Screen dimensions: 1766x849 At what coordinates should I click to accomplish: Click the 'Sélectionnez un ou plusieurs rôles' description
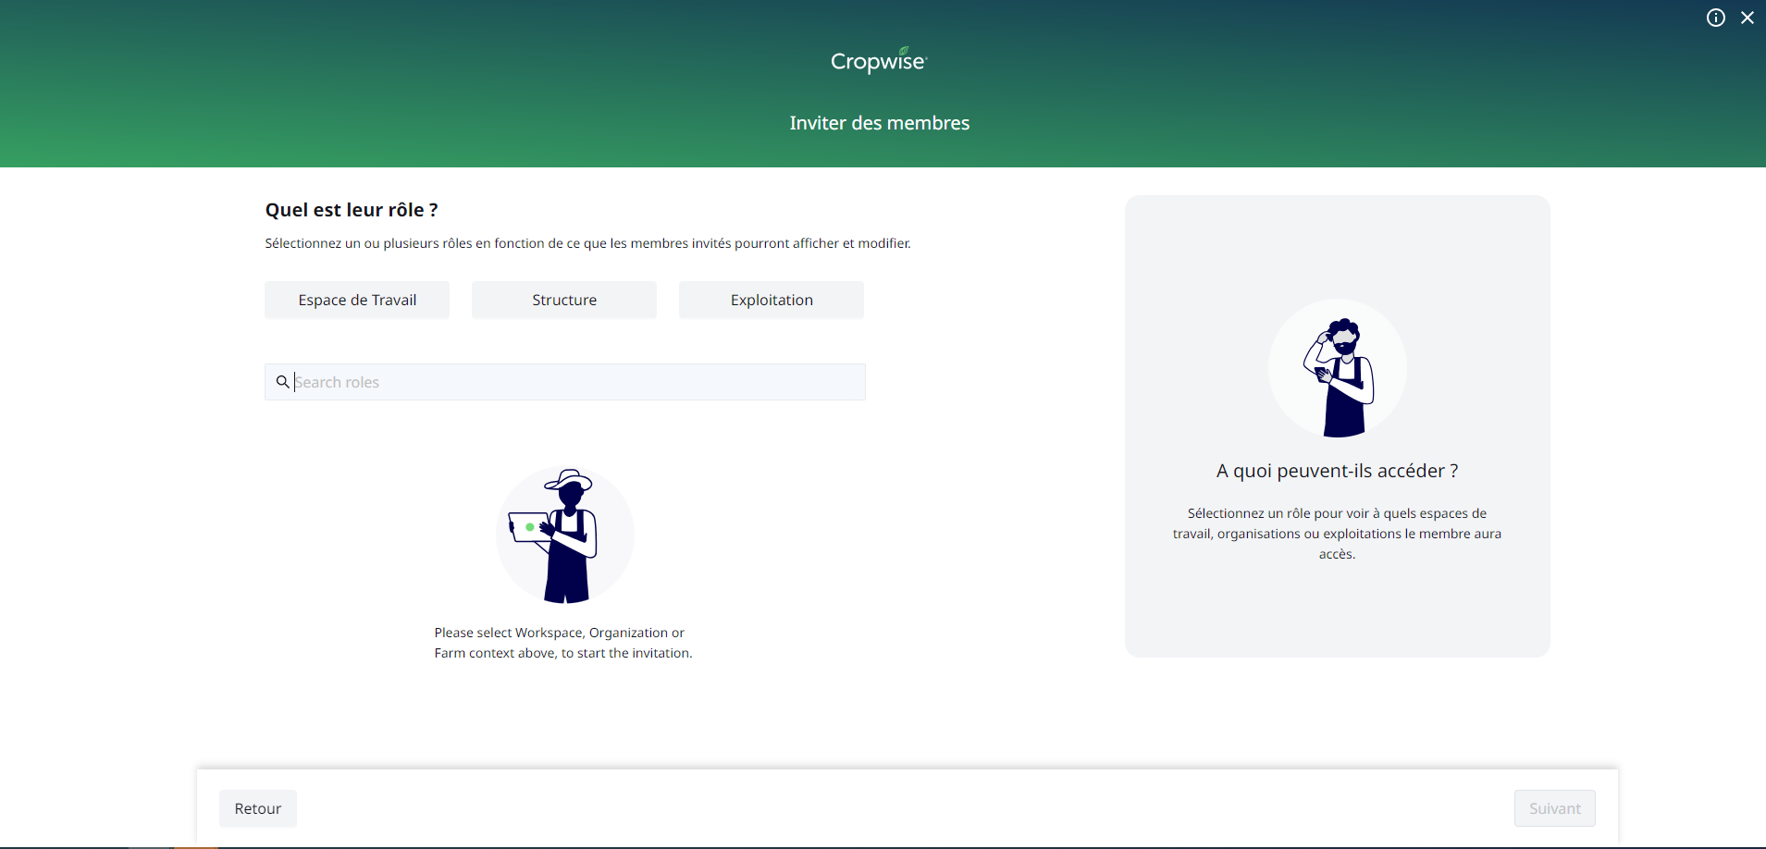[x=587, y=243]
